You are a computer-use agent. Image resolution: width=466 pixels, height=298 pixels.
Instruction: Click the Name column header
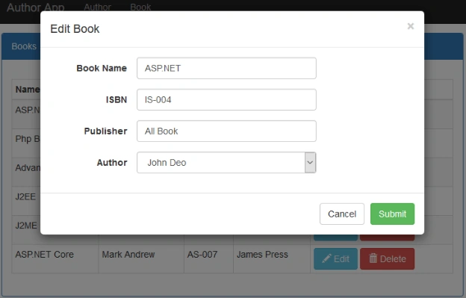28,90
